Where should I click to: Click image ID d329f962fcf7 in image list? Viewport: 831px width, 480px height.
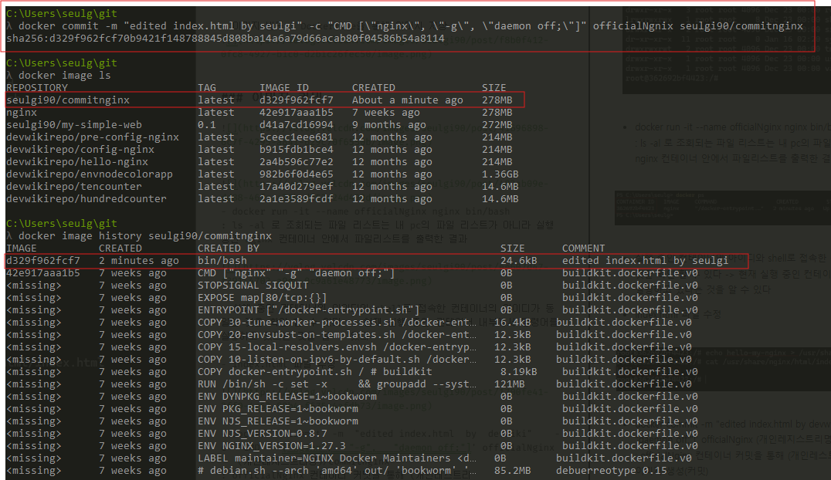click(x=297, y=100)
